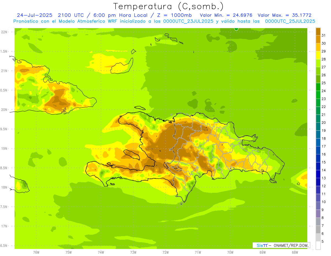Click the white swatch below 5 on the color bar

coord(318,246)
